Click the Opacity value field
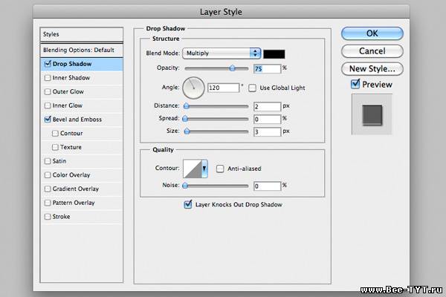This screenshot has width=446, height=297. pyautogui.click(x=267, y=68)
